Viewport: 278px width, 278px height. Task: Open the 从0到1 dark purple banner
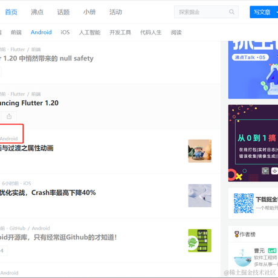tap(253, 143)
